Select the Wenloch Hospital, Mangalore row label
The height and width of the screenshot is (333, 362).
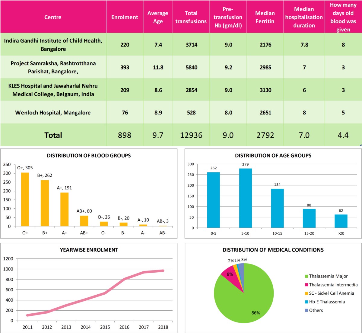tap(53, 113)
